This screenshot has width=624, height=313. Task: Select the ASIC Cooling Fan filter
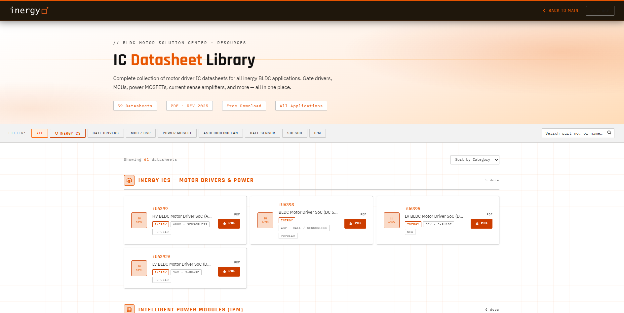(x=221, y=133)
